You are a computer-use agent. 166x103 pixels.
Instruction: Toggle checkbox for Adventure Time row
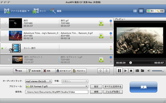pos(6,36)
